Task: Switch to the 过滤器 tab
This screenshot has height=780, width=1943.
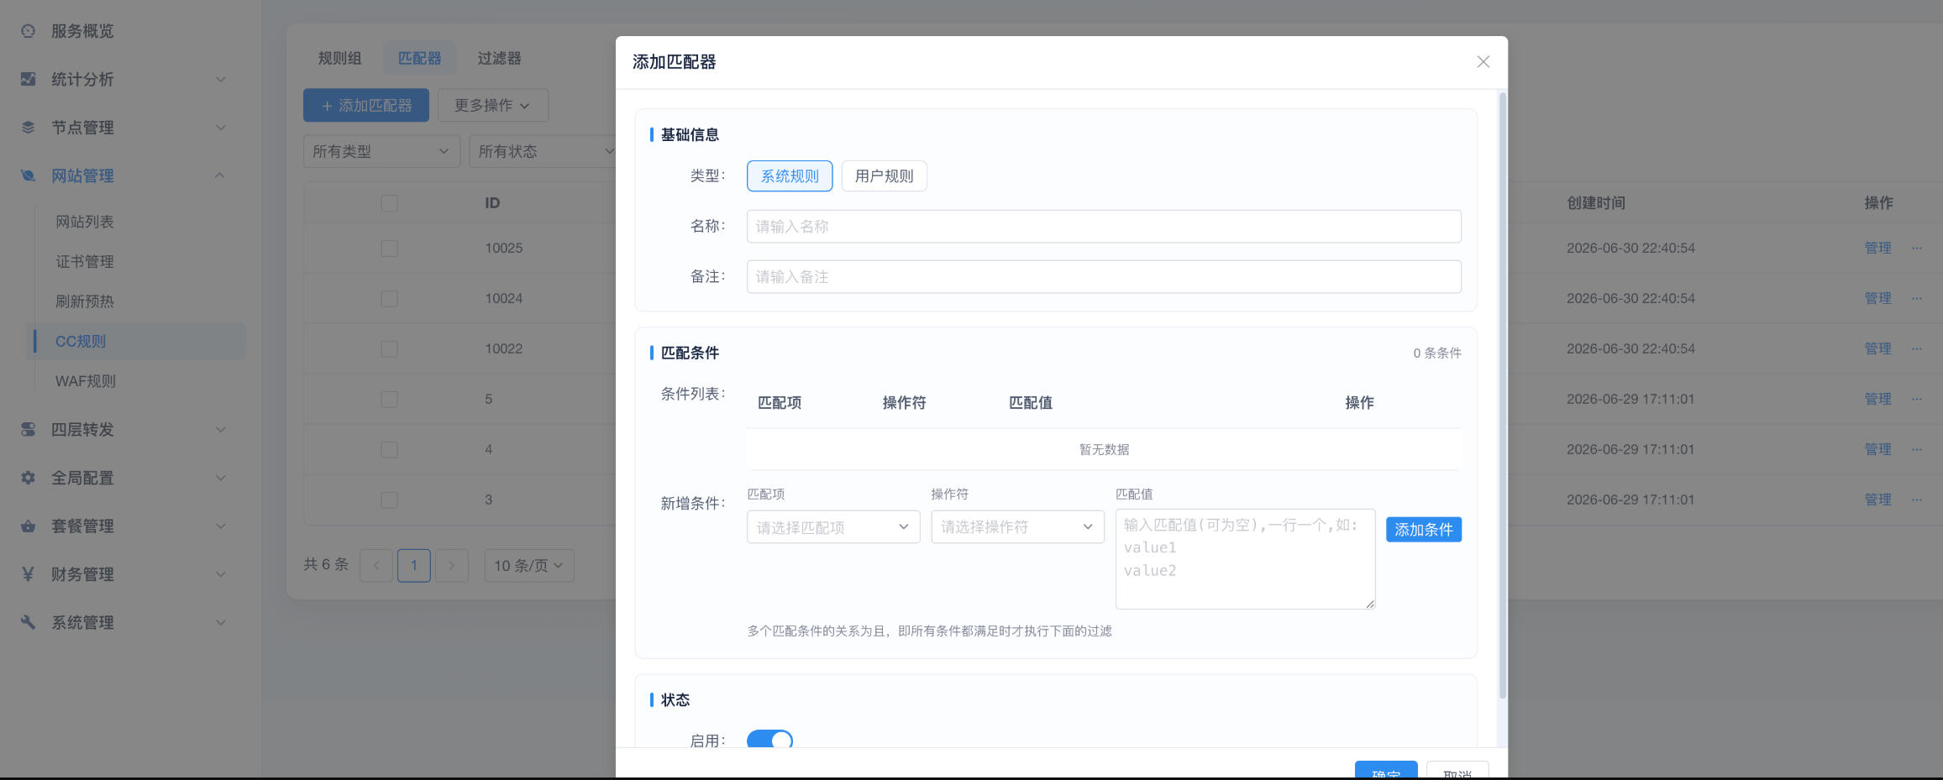Action: pos(499,58)
